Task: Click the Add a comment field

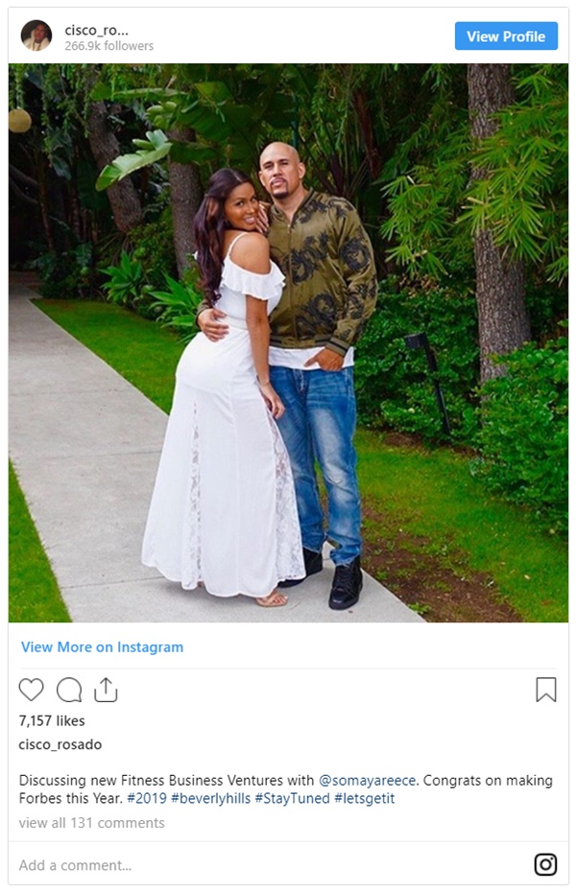Action: click(x=274, y=865)
